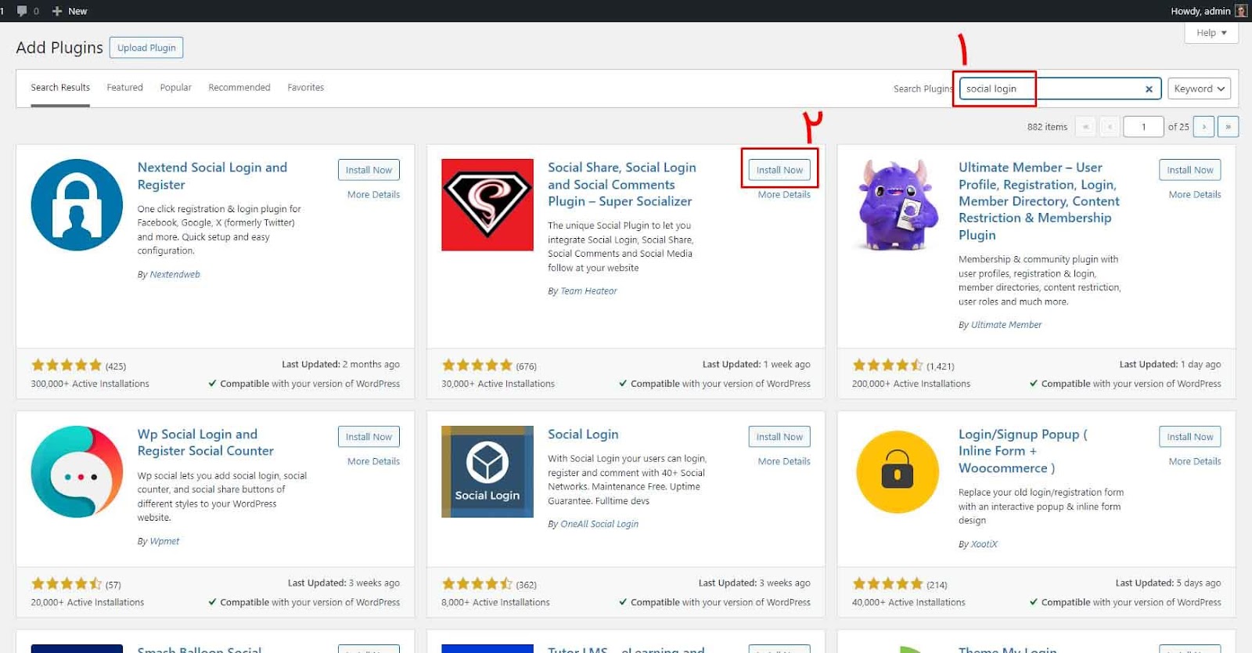Open OneAll Social Login cube icon
The height and width of the screenshot is (653, 1252).
tap(487, 472)
